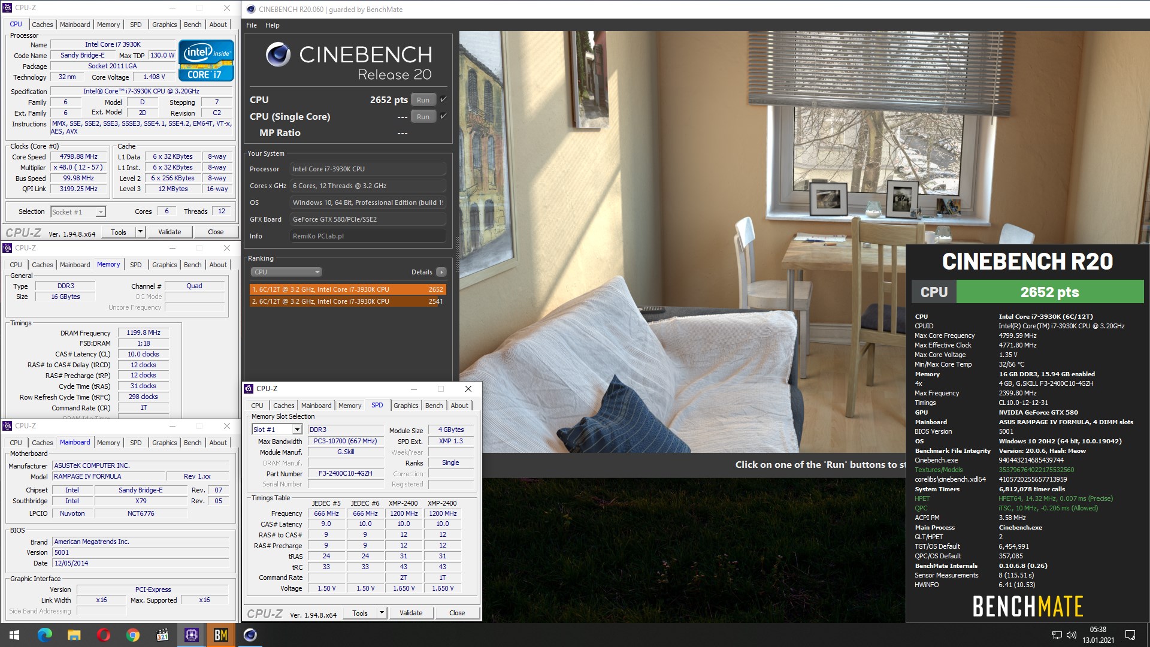Click the title bar icon of the Memory CPU-Z window

[x=7, y=248]
